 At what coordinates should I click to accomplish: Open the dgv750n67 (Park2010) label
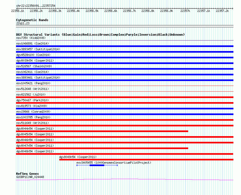coord(32,100)
